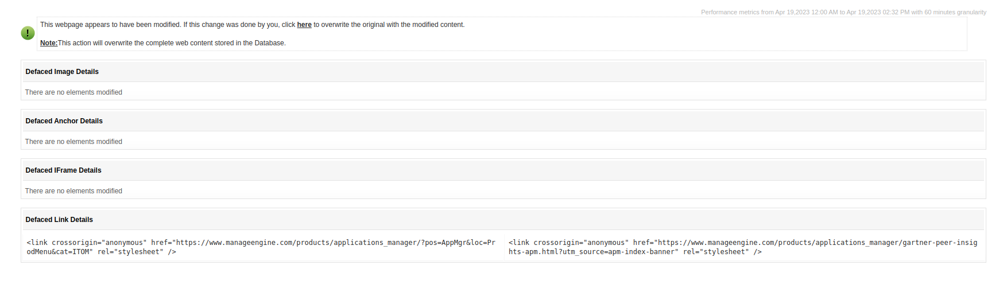Image resolution: width=1007 pixels, height=296 pixels.
Task: Click the 12:00 AM start timestamp
Action: [x=824, y=12]
